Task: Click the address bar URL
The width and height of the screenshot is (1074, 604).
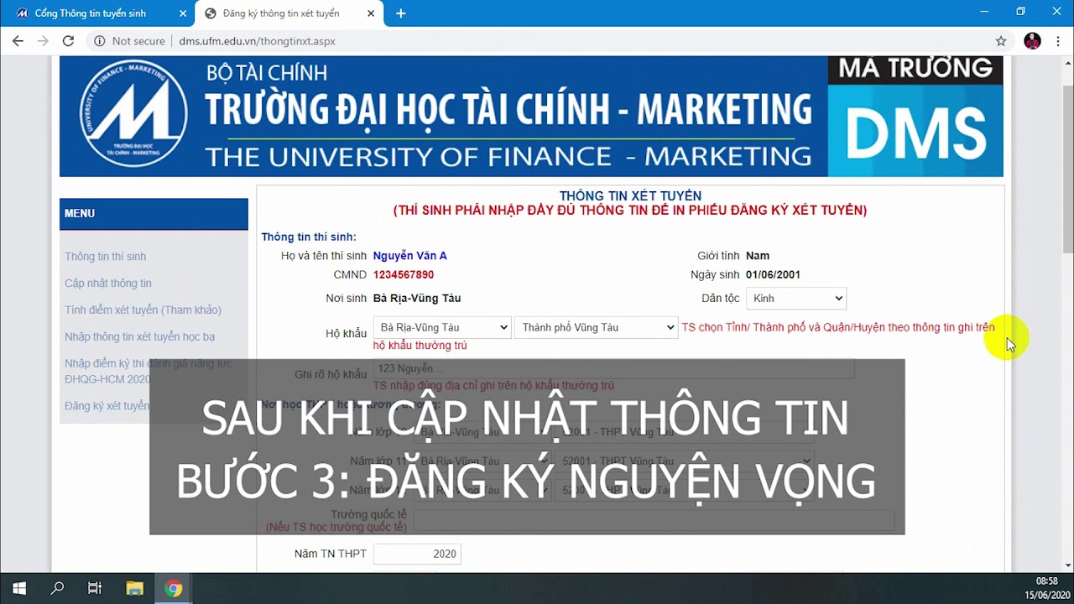Action: (257, 41)
